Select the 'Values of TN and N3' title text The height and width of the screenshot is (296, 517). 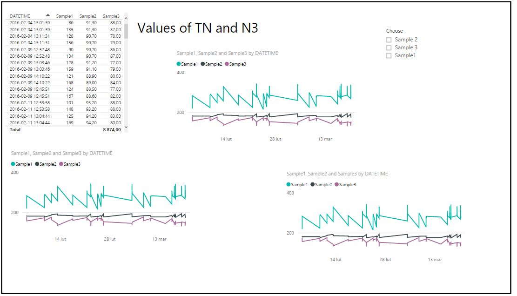pyautogui.click(x=197, y=28)
